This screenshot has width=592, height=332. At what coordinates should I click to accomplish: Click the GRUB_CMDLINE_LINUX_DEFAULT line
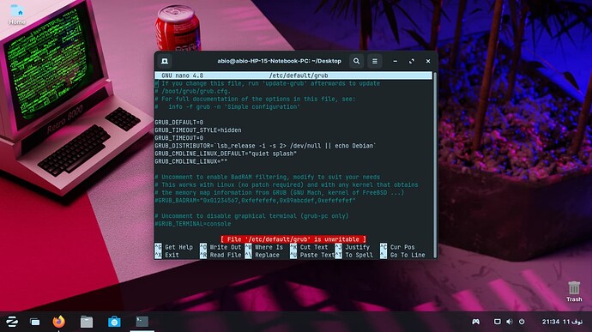(x=226, y=154)
